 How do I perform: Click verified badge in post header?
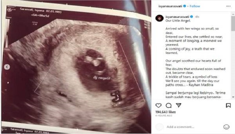click(185, 6)
